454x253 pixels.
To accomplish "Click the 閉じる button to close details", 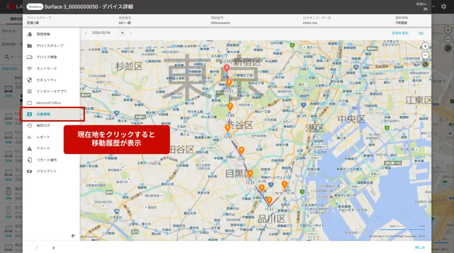I will (420, 247).
